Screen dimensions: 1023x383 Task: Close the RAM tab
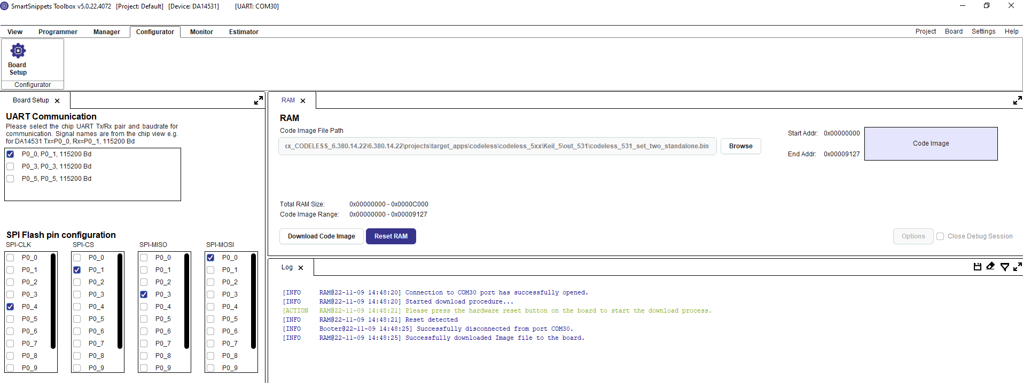tap(303, 101)
